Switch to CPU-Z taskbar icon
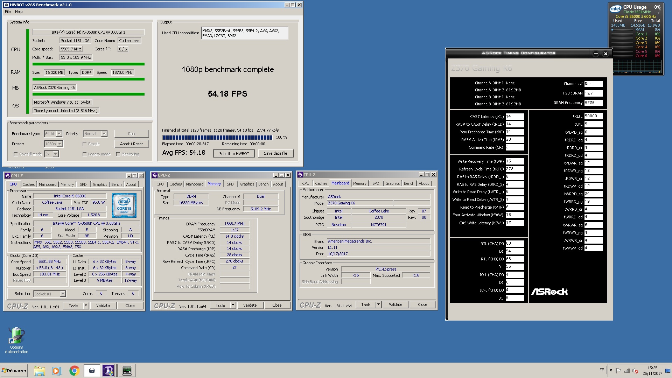672x378 pixels. point(108,371)
